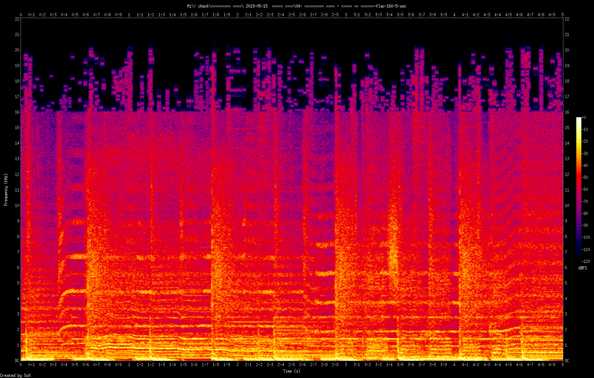Click the dBFS color scale bar
Image resolution: width=594 pixels, height=378 pixels.
(x=579, y=189)
